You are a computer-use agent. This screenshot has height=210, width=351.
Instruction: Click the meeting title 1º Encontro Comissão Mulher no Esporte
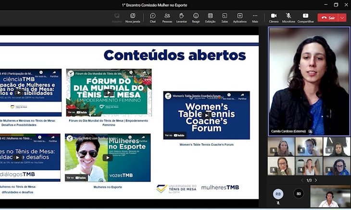point(154,5)
